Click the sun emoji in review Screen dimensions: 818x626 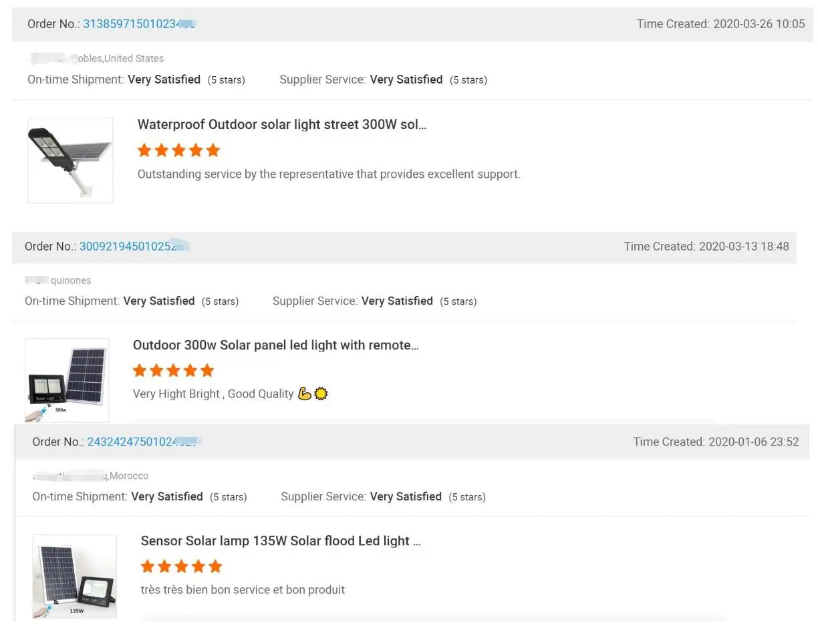pyautogui.click(x=321, y=394)
